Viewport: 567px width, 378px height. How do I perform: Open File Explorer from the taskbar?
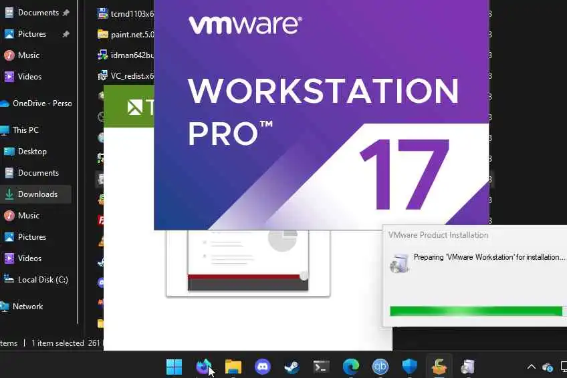pos(233,367)
